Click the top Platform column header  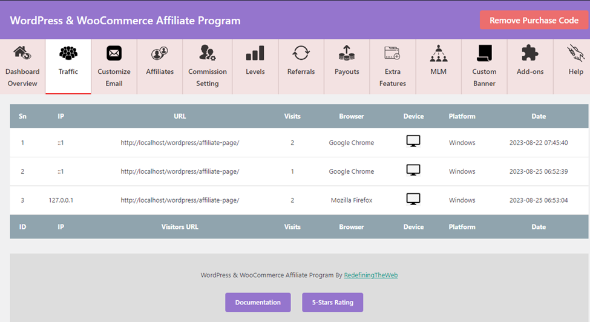(462, 116)
